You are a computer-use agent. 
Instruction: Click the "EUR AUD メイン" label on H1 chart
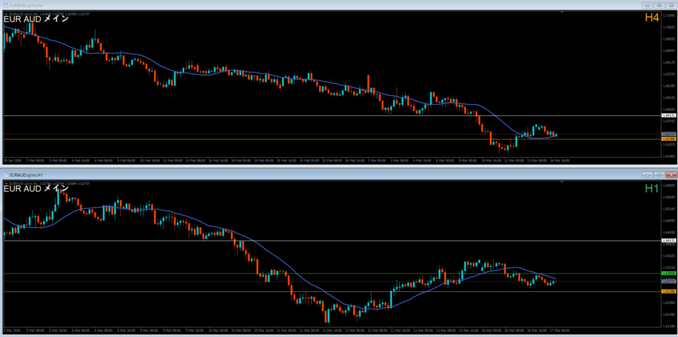35,189
